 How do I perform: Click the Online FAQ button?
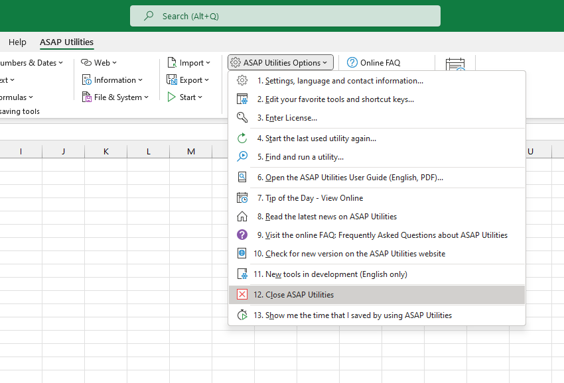pos(374,62)
